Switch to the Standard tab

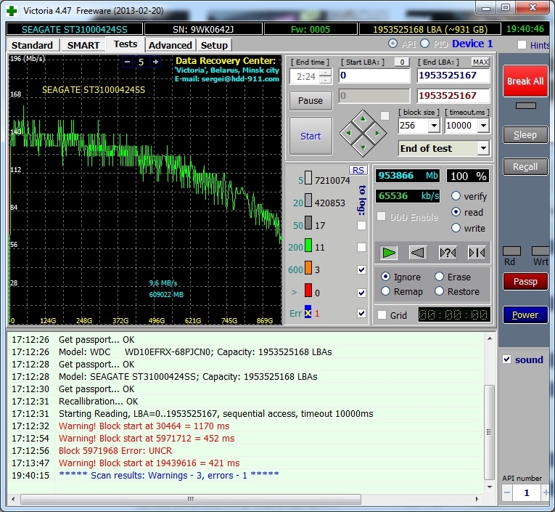(x=32, y=45)
